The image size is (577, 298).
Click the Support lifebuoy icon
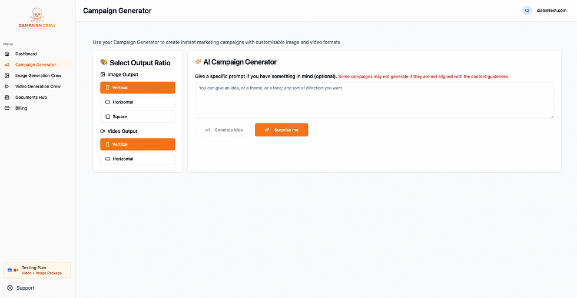click(x=10, y=288)
